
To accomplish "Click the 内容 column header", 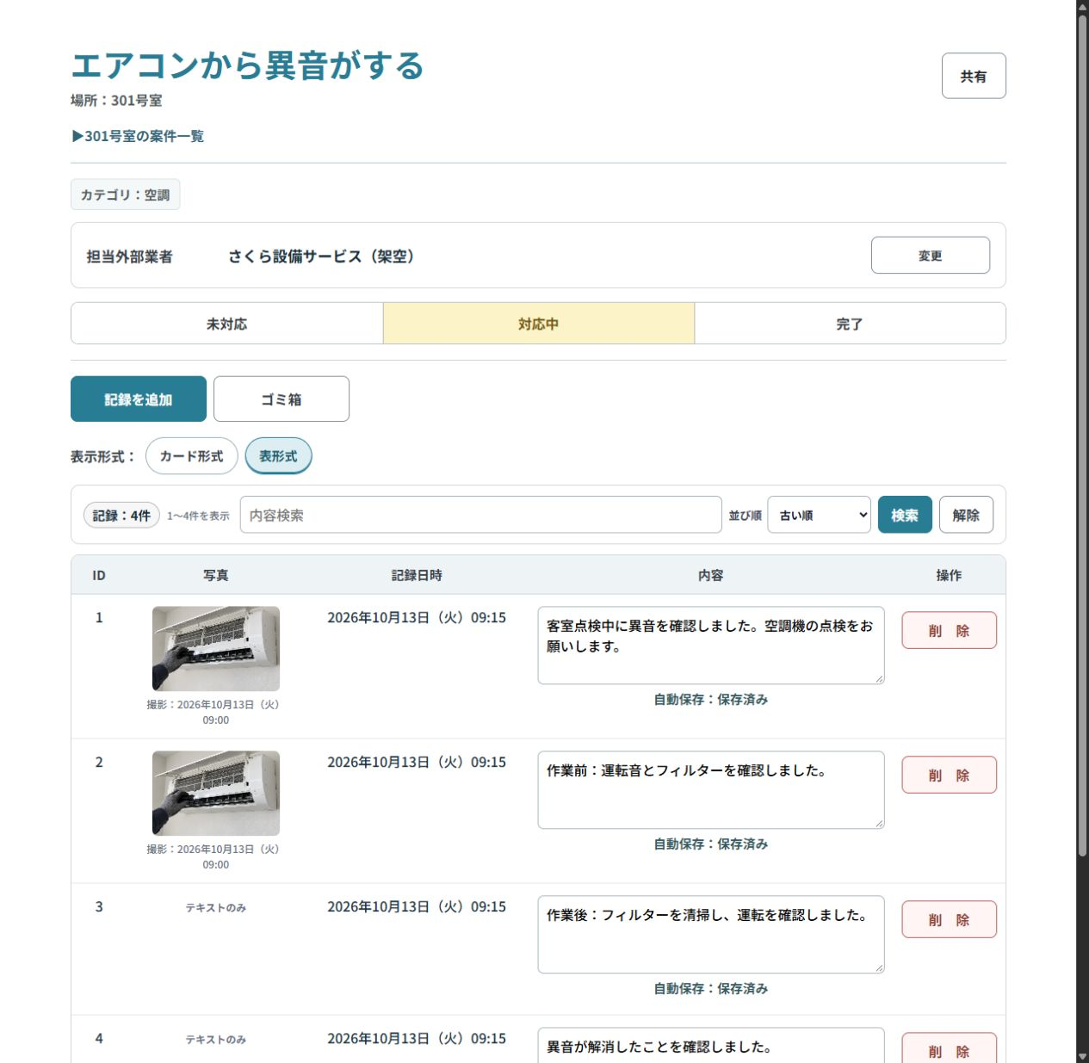I will point(711,575).
